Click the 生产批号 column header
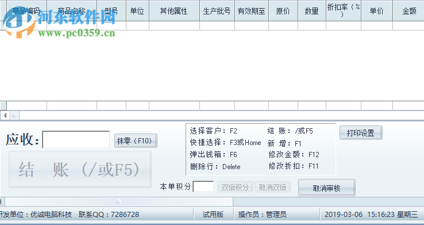The height and width of the screenshot is (225, 424). pos(217,10)
